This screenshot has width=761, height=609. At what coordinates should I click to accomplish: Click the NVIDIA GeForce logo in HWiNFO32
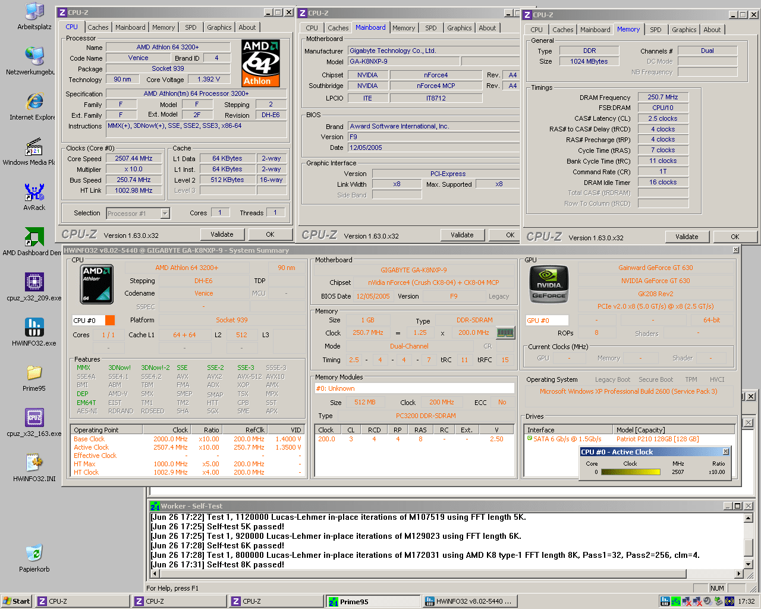click(549, 284)
